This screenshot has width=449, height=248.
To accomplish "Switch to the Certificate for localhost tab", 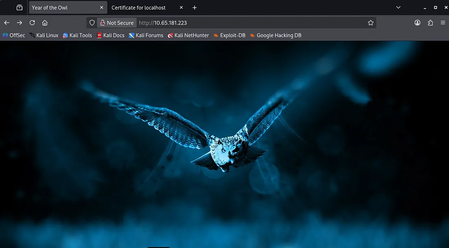I will pos(138,8).
